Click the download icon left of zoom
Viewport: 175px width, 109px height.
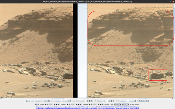(27, 101)
